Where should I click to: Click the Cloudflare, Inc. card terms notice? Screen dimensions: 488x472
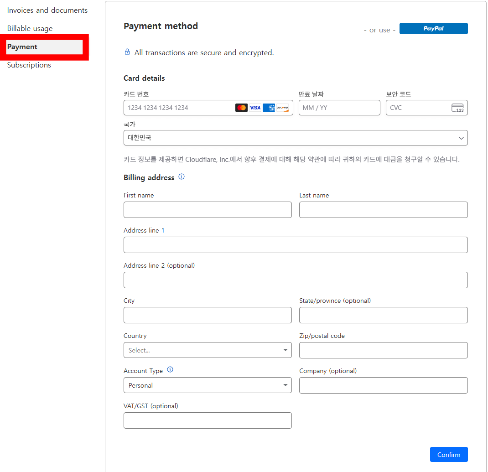291,160
